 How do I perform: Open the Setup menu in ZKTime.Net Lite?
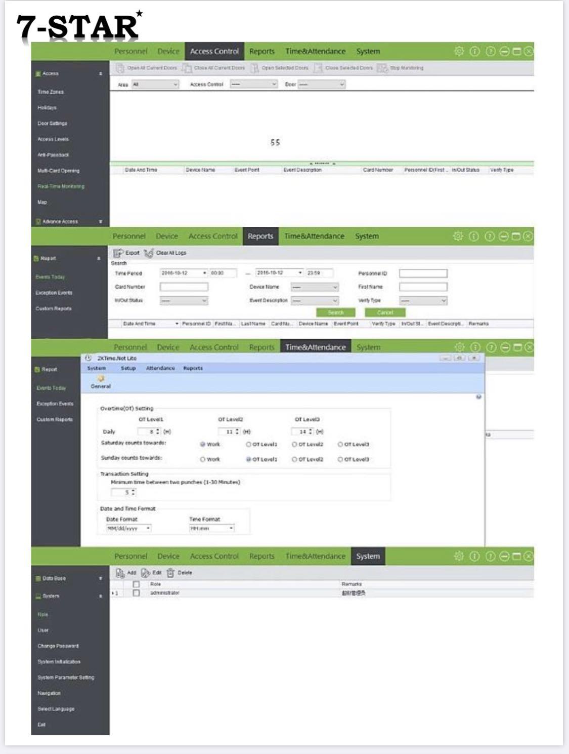coord(128,368)
